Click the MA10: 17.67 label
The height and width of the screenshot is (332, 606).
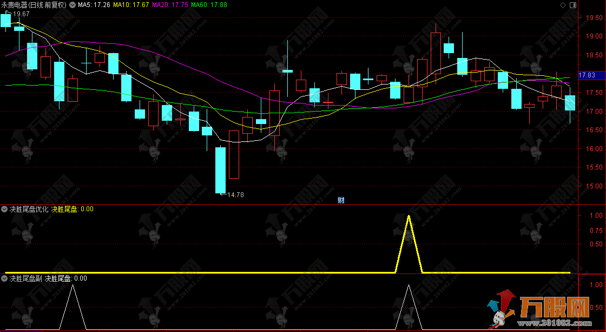click(x=131, y=5)
